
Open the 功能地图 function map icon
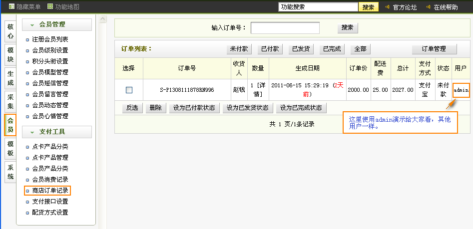pyautogui.click(x=50, y=7)
